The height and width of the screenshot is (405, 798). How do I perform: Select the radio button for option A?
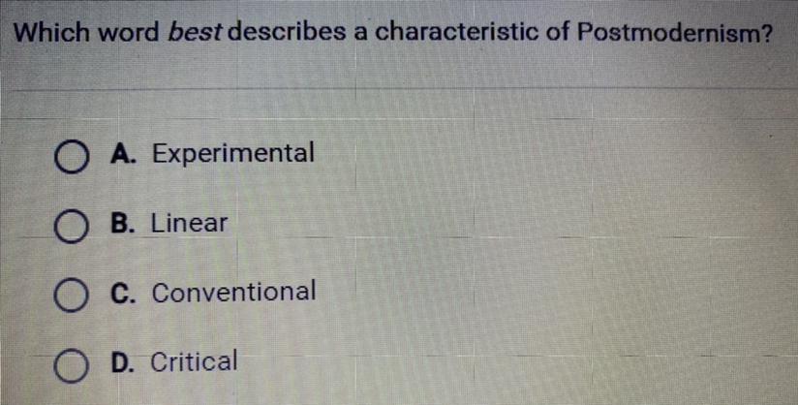(72, 157)
